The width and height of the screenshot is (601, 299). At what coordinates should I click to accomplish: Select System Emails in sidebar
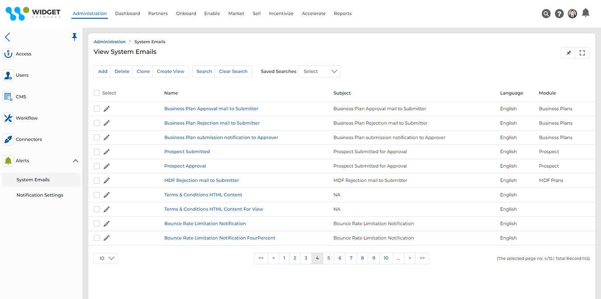41,180
